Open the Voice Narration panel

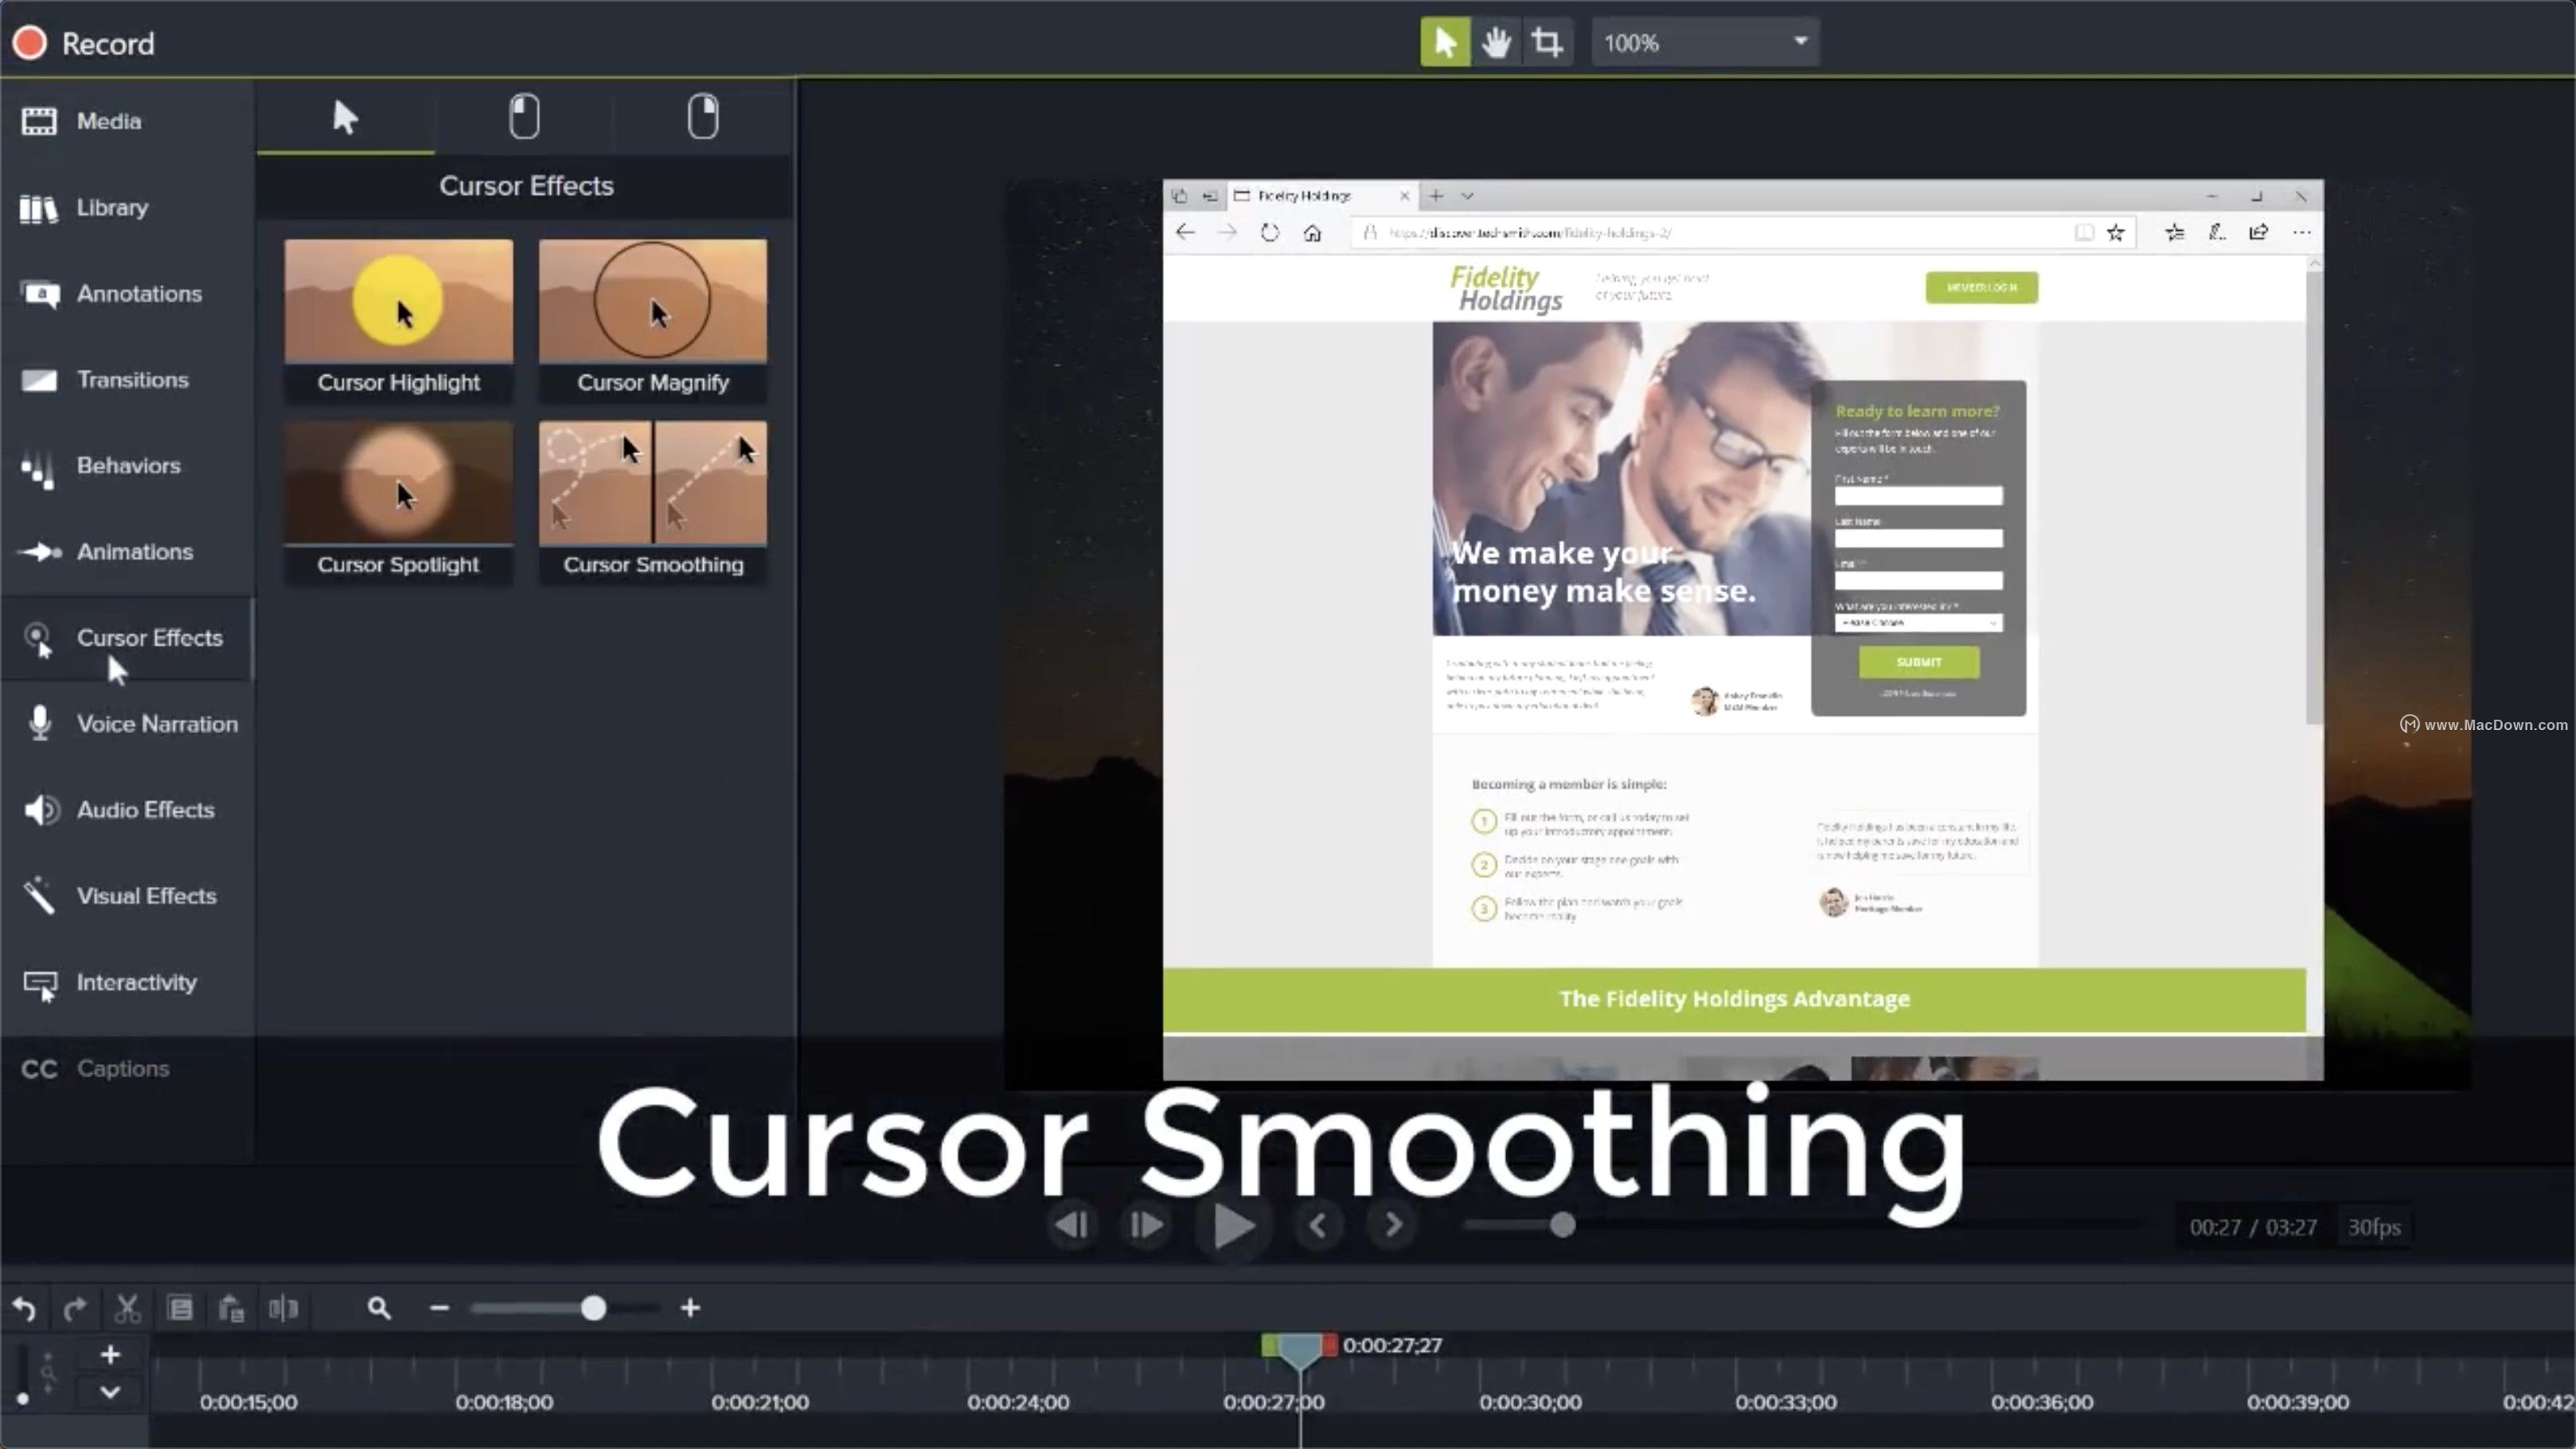(x=156, y=723)
